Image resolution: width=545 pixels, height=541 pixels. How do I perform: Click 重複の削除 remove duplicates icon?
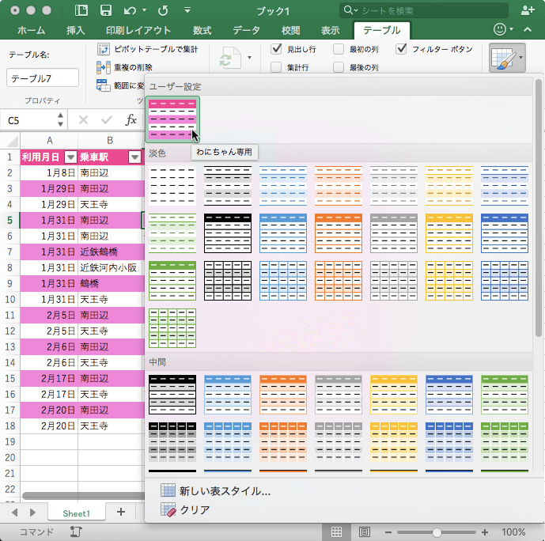(x=103, y=67)
